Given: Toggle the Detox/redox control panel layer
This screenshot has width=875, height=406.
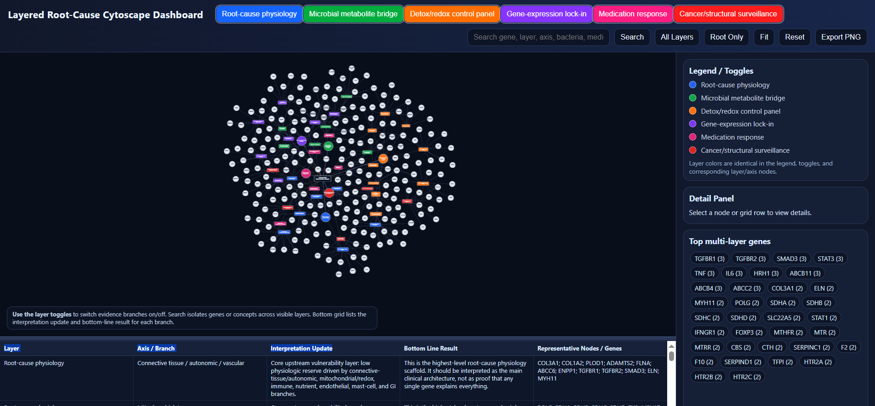Looking at the screenshot, I should pos(452,14).
